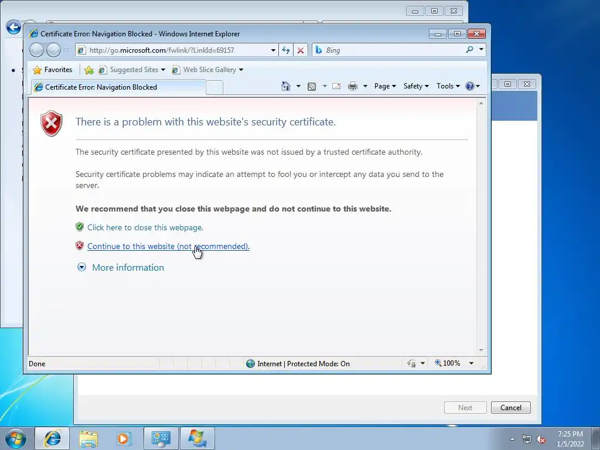Click the Print icon
Viewport: 600px width, 450px height.
pos(352,87)
